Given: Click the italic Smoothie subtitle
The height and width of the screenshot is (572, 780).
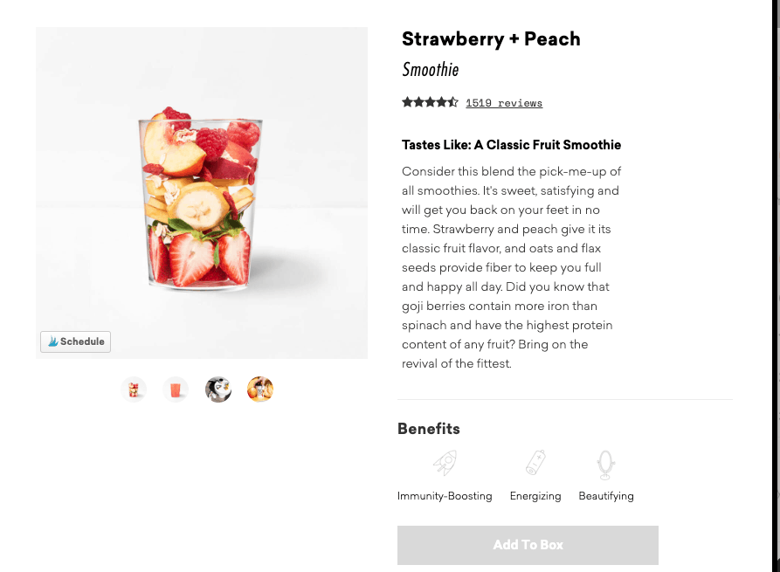Looking at the screenshot, I should click(x=431, y=70).
